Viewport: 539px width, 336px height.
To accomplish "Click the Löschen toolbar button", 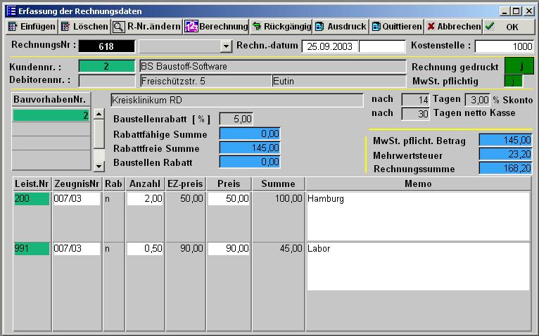I will point(84,27).
